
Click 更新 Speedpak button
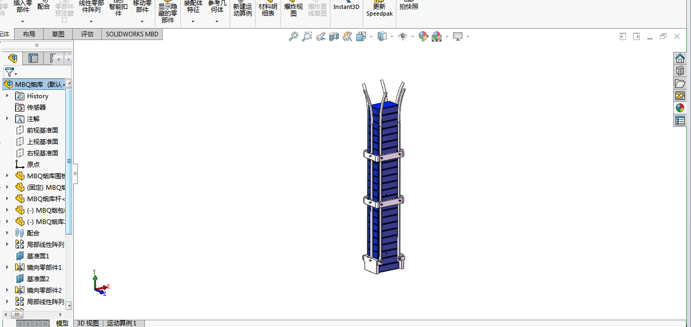pyautogui.click(x=380, y=8)
